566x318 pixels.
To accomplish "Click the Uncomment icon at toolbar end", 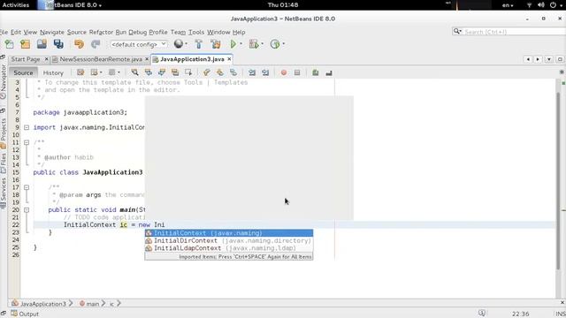I will (328, 72).
